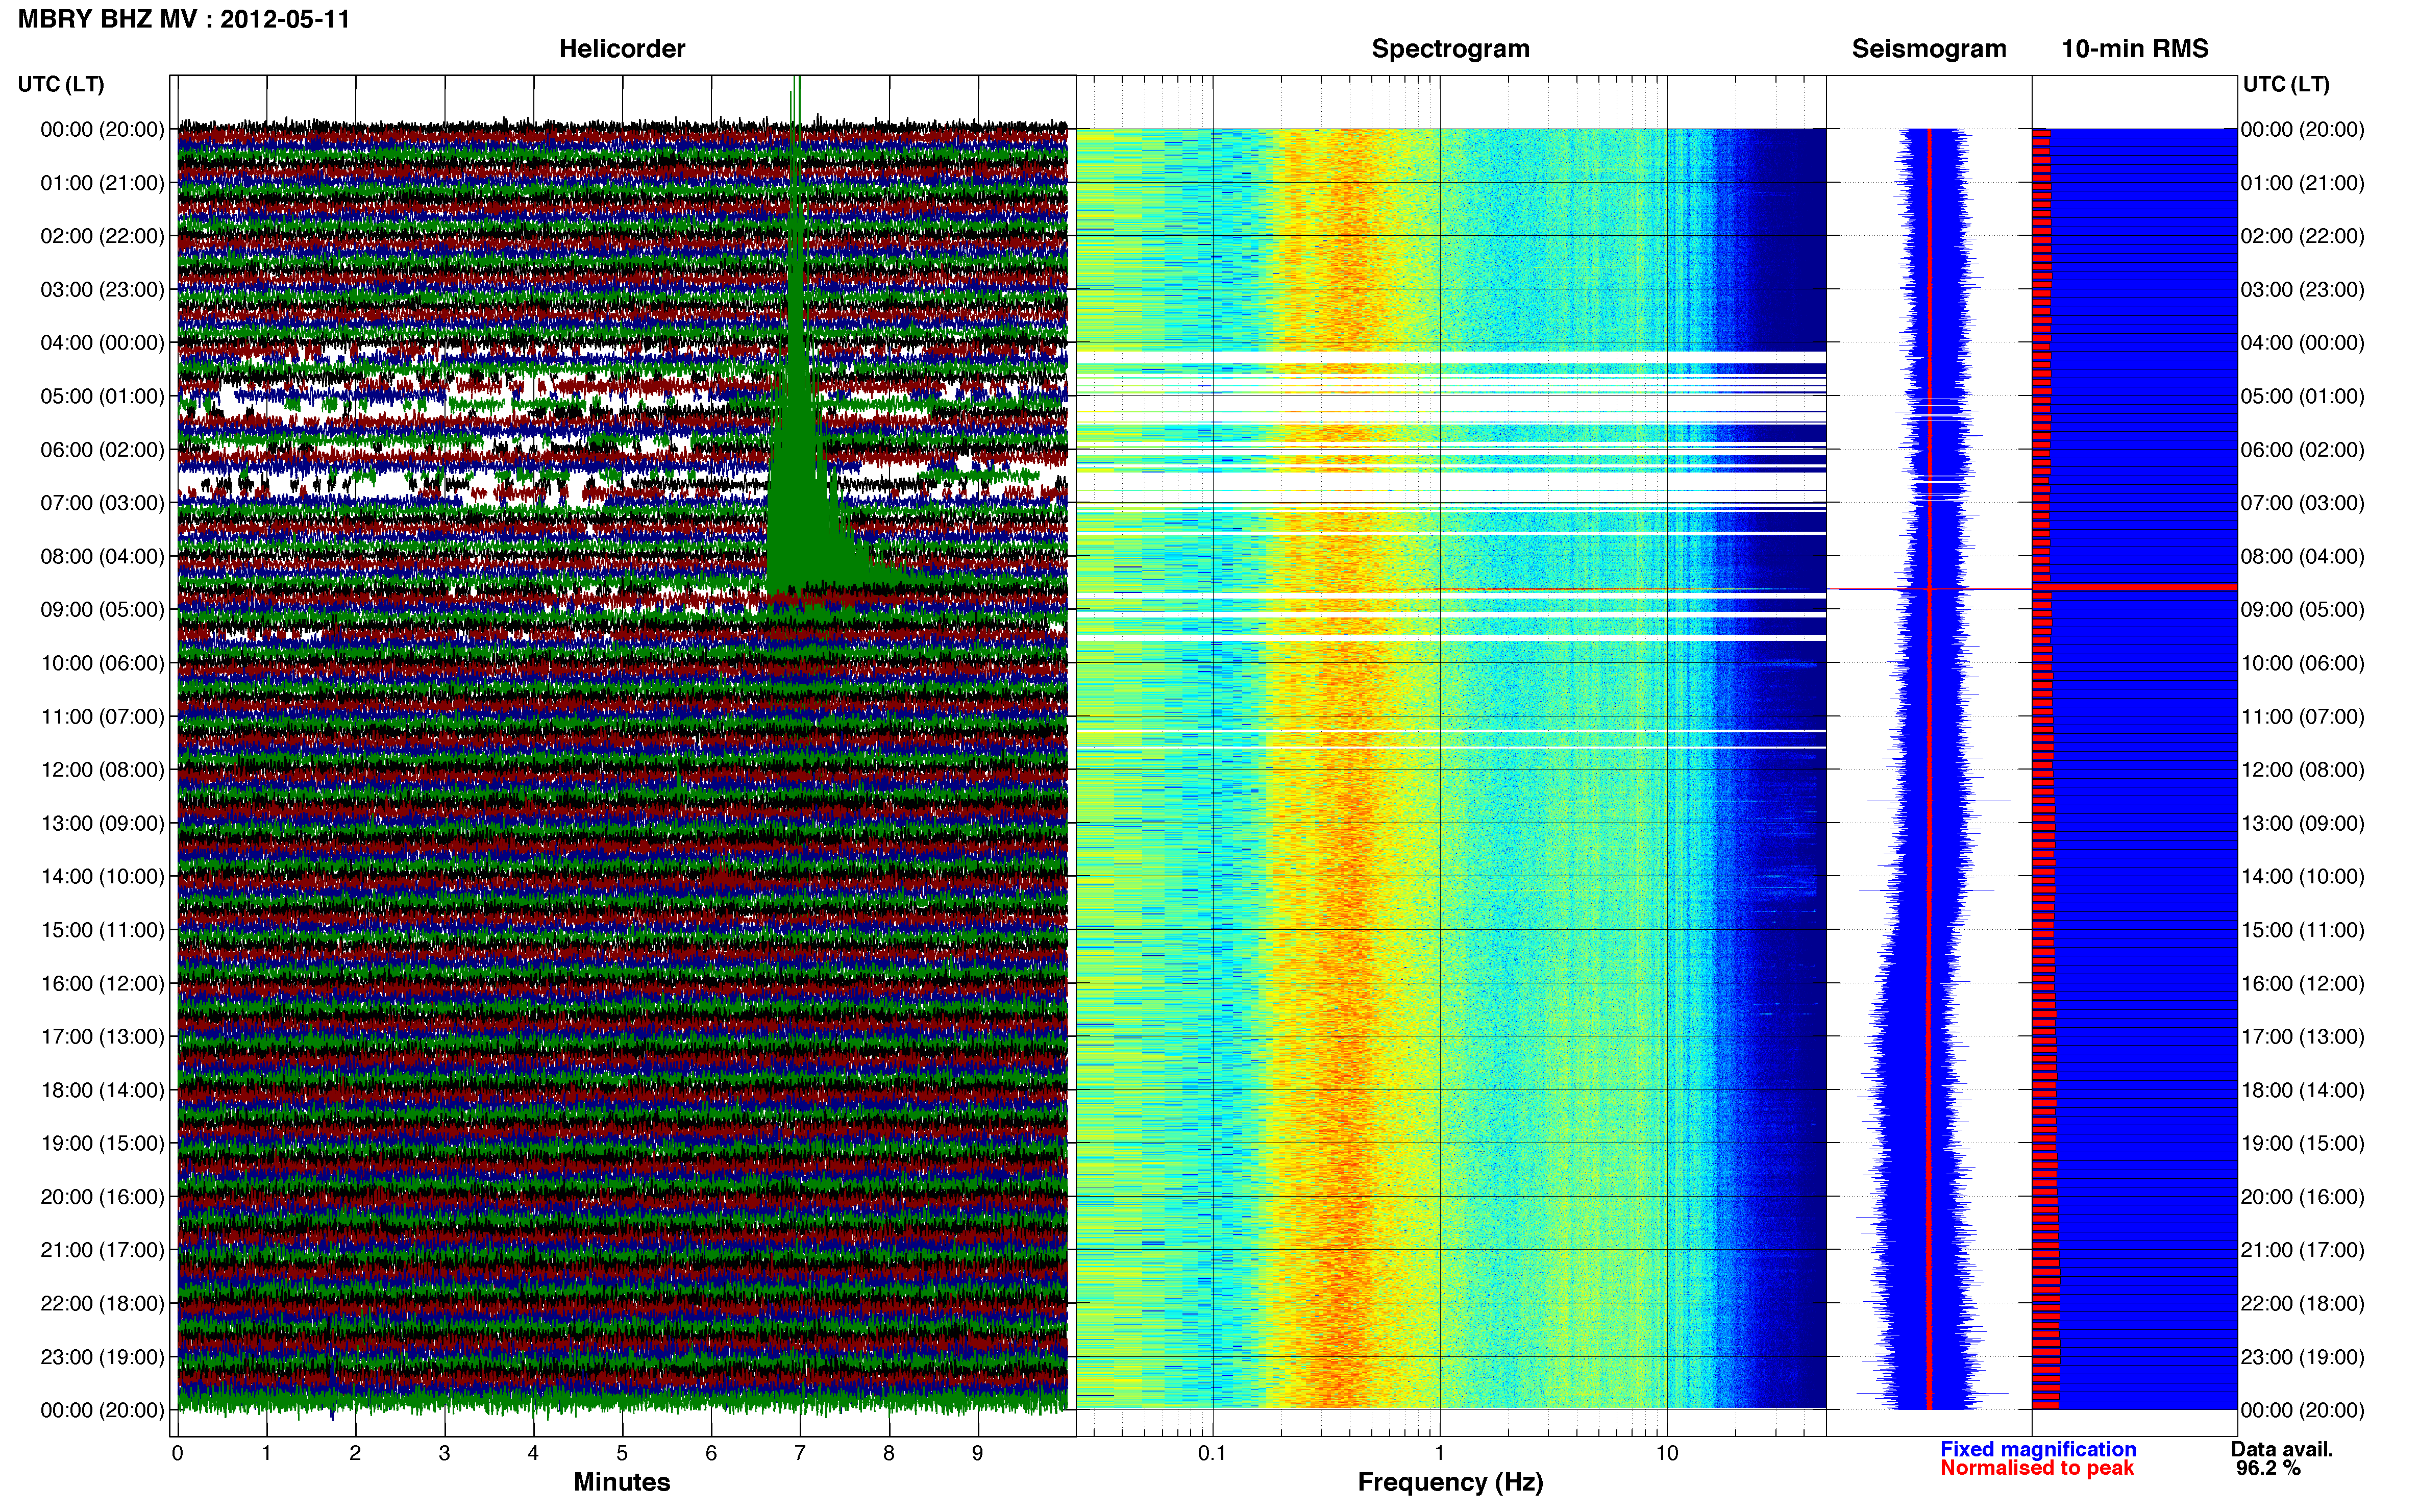2419x1512 pixels.
Task: Click the Minutes axis label
Action: click(622, 1482)
